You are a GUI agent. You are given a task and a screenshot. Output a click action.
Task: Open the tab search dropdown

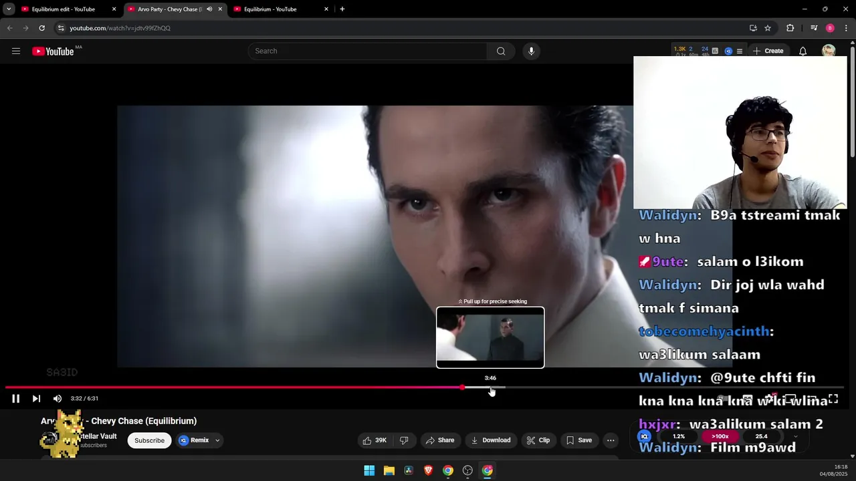pos(9,9)
